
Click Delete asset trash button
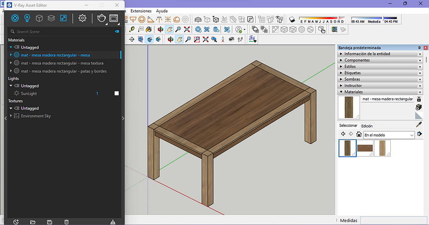point(66,222)
